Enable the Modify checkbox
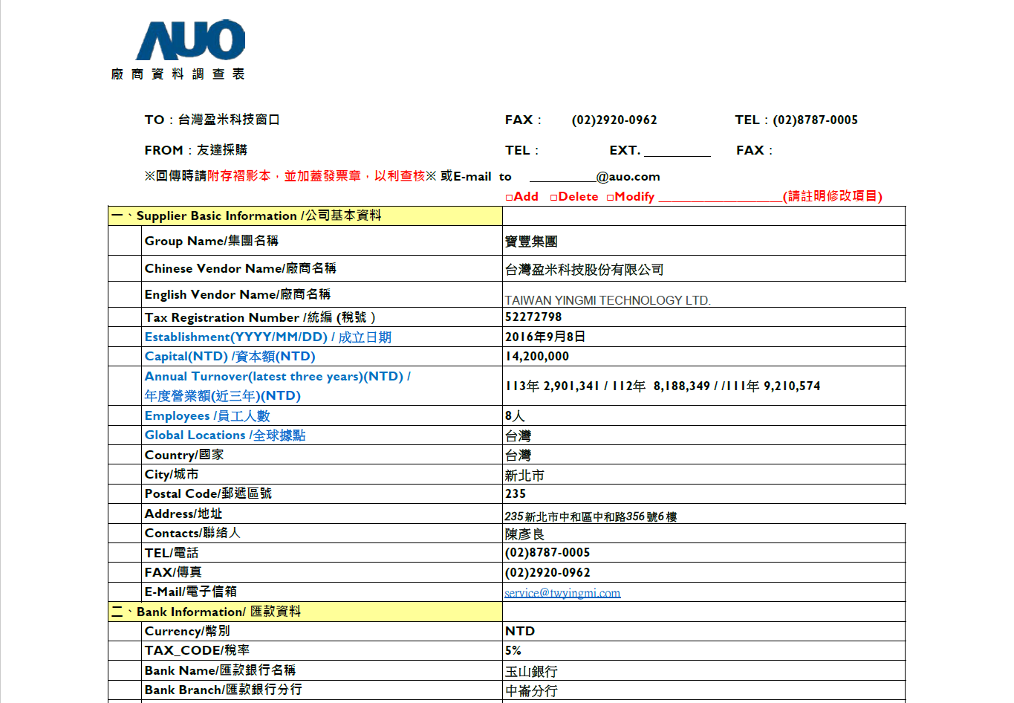 coord(610,197)
